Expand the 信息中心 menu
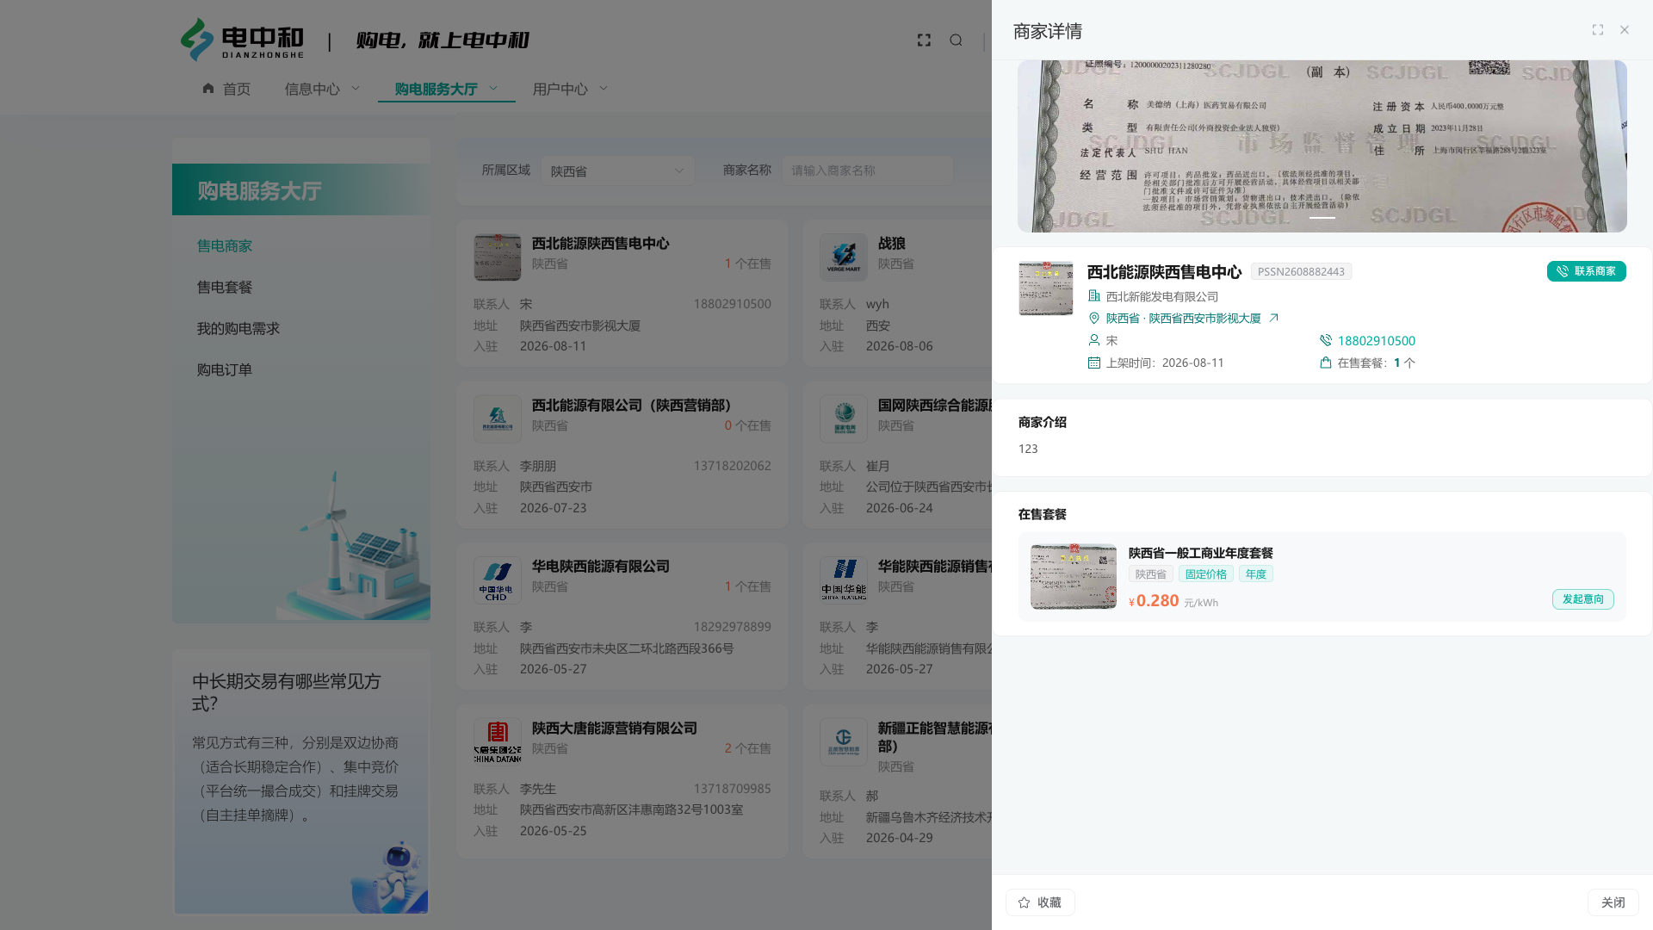 point(322,89)
